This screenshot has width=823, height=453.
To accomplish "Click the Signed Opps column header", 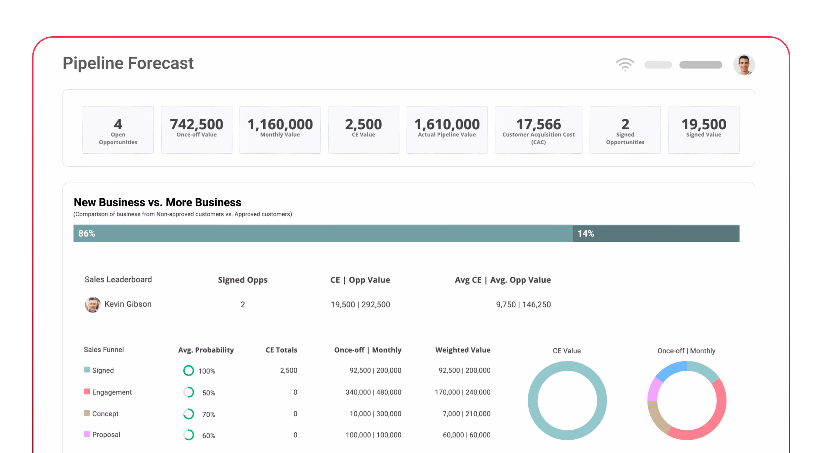I will coord(243,280).
